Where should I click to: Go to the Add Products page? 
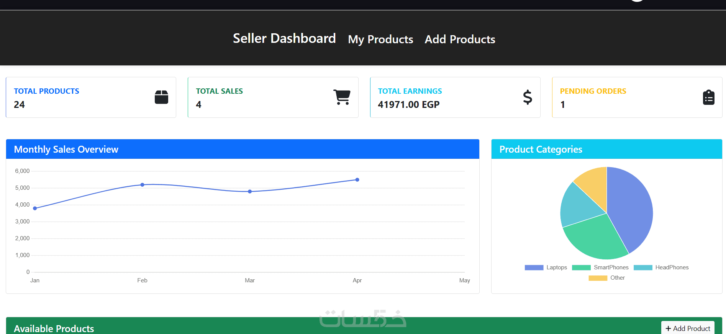[460, 39]
